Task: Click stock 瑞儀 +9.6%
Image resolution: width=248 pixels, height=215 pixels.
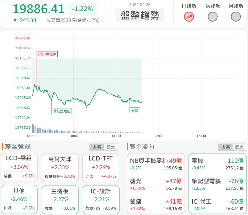Action: (19, 176)
